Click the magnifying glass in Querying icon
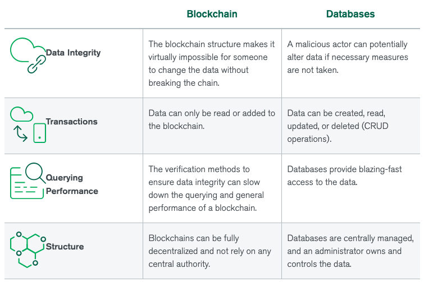This screenshot has width=424, height=282. (x=35, y=173)
